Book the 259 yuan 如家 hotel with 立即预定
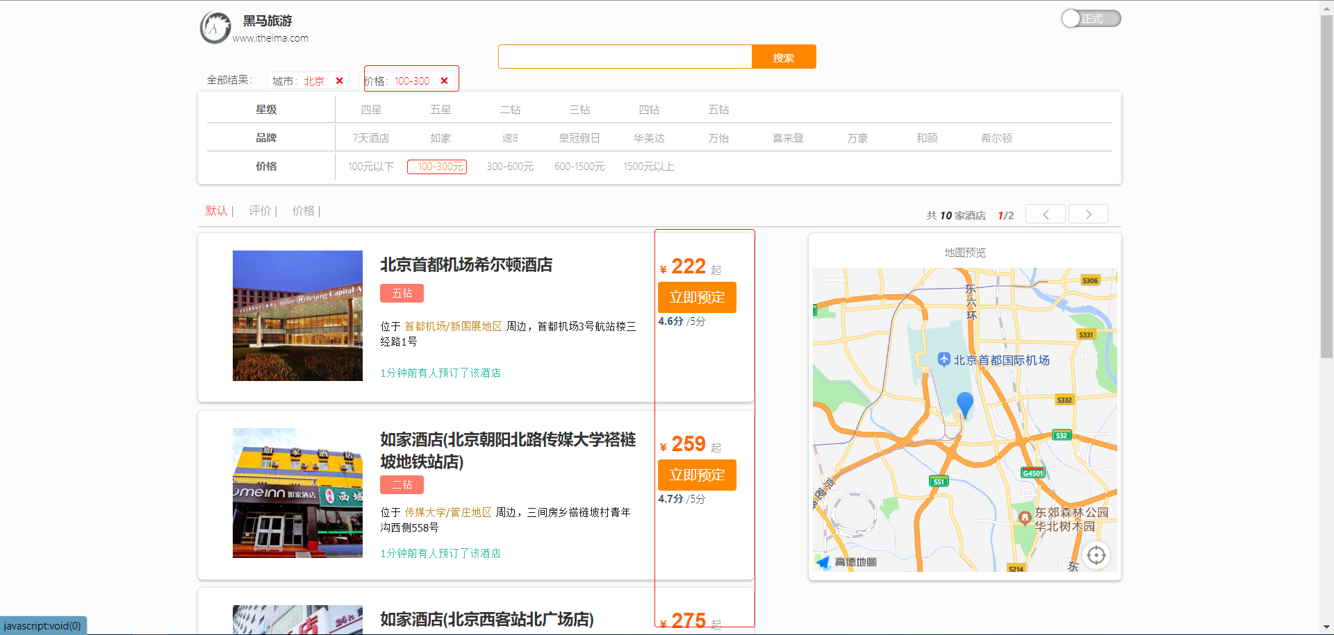Image resolution: width=1334 pixels, height=635 pixels. pyautogui.click(x=697, y=475)
